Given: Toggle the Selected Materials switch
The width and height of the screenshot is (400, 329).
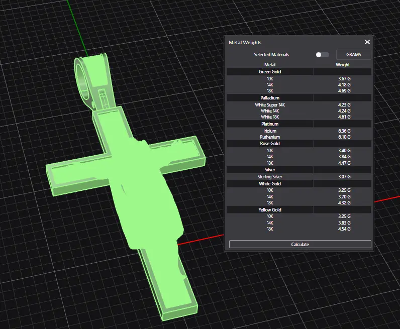Looking at the screenshot, I should pyautogui.click(x=322, y=55).
